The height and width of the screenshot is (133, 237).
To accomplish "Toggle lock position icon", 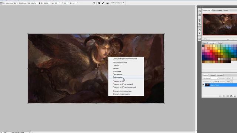I will tap(216, 82).
